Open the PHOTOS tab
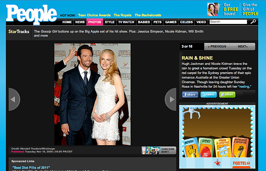The height and width of the screenshot is (171, 266). (x=95, y=22)
